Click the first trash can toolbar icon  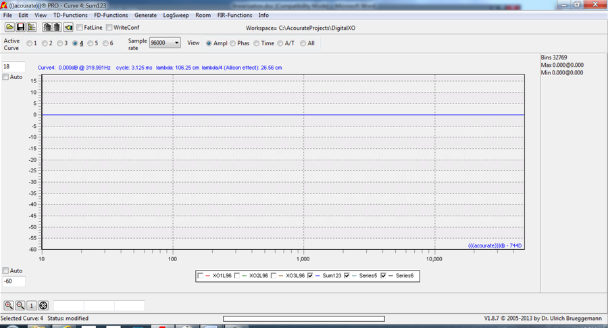(x=47, y=27)
